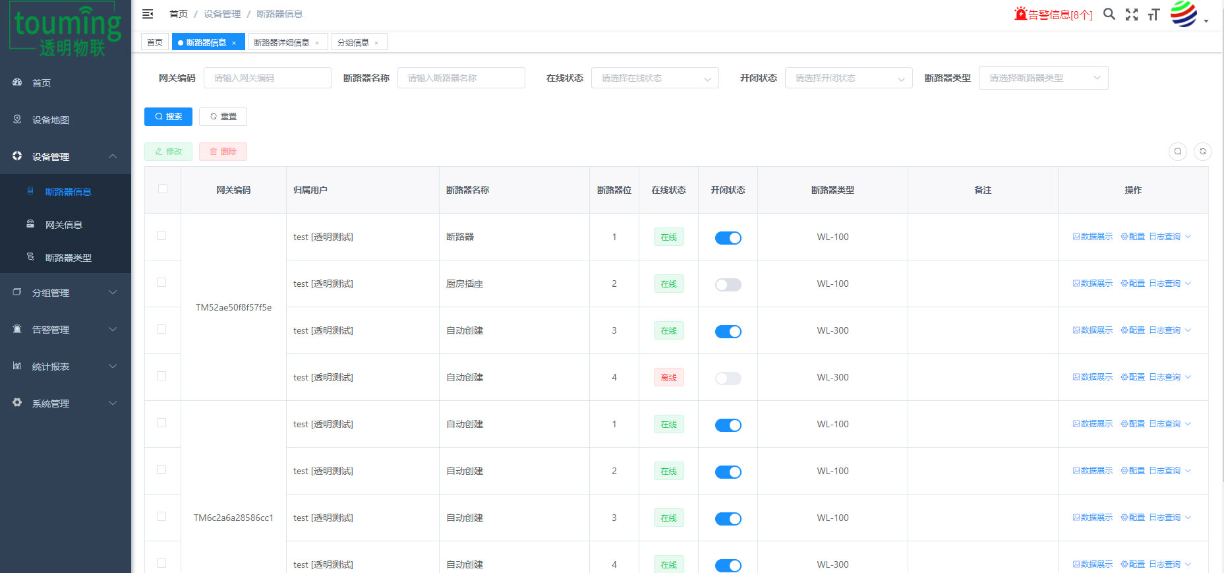Click the round refresh icon above table

[1202, 152]
